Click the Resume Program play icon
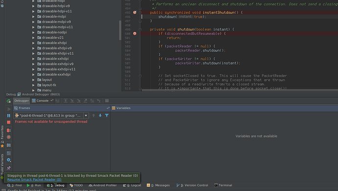 tap(9, 109)
